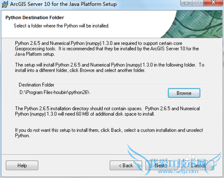This screenshot has height=178, width=224.
Task: Click the window title 'ArcGIS Server 10 for the Java Platform Setup'
Action: [63, 4]
